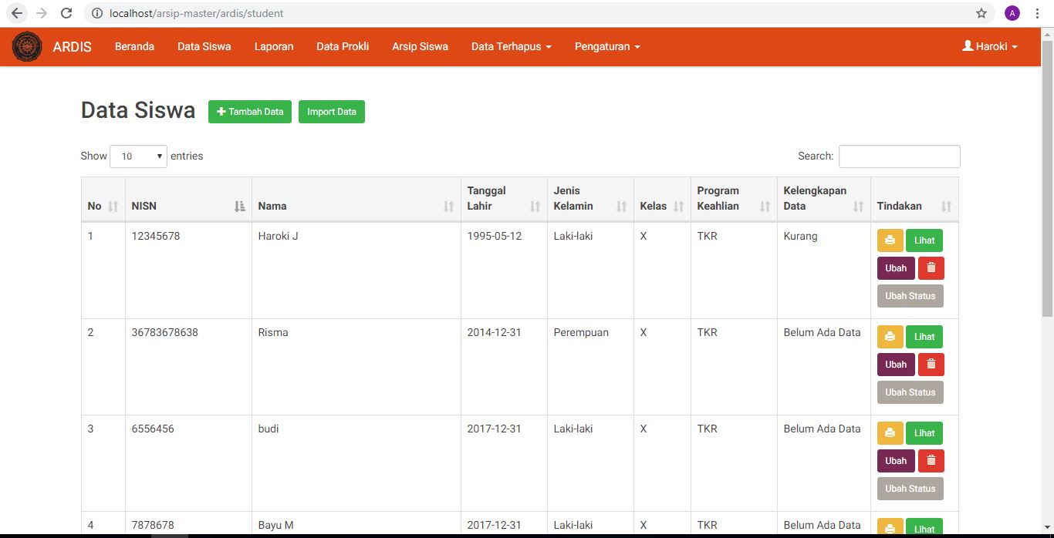This screenshot has width=1054, height=538.
Task: Toggle sorting on the Nama column header
Action: (x=356, y=206)
